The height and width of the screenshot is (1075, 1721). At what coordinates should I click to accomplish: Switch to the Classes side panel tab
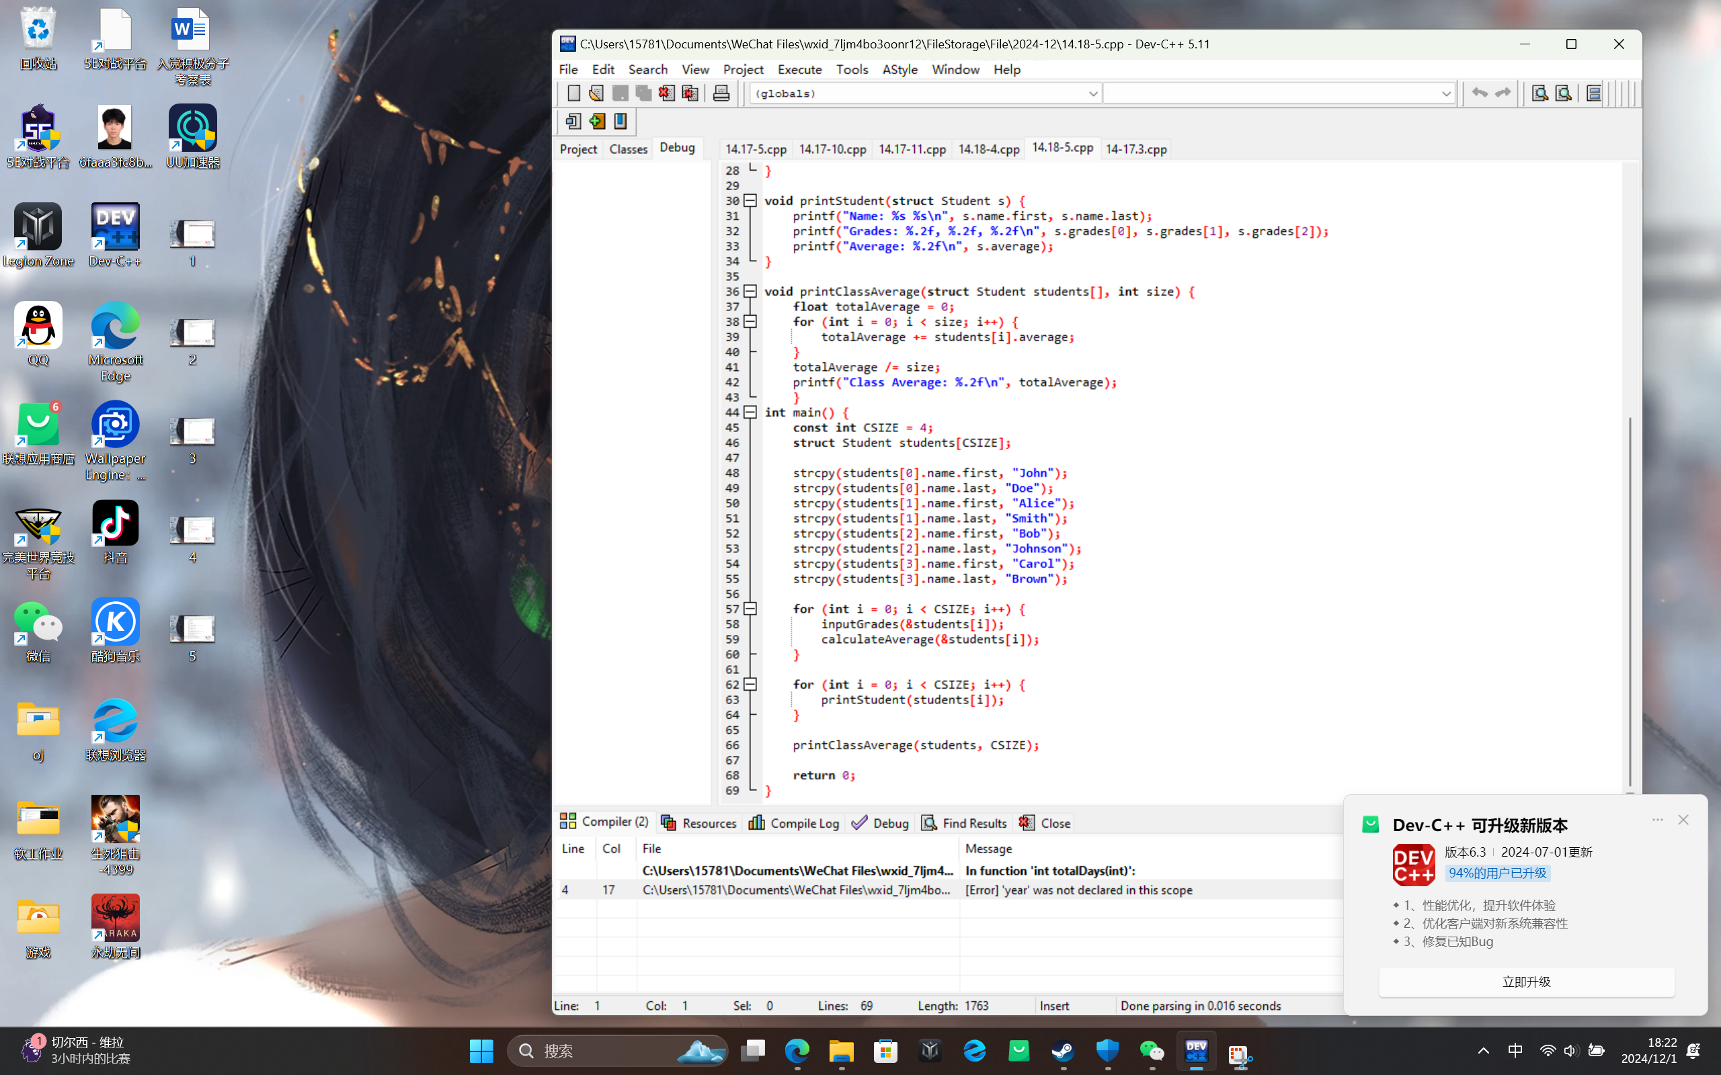tap(628, 148)
